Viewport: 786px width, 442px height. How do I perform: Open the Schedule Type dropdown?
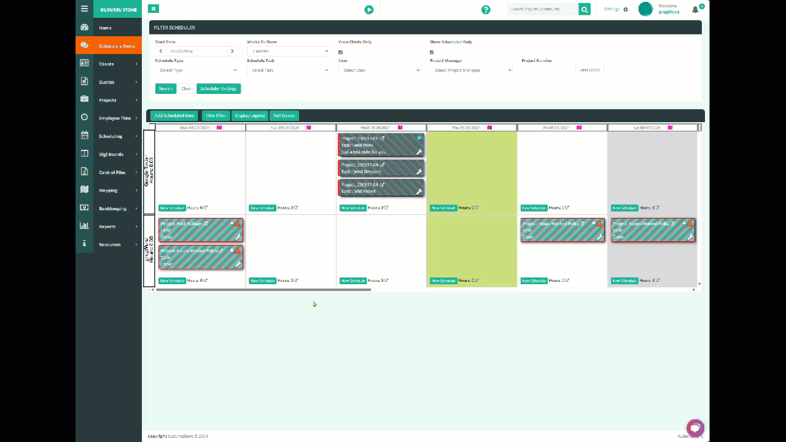[196, 71]
